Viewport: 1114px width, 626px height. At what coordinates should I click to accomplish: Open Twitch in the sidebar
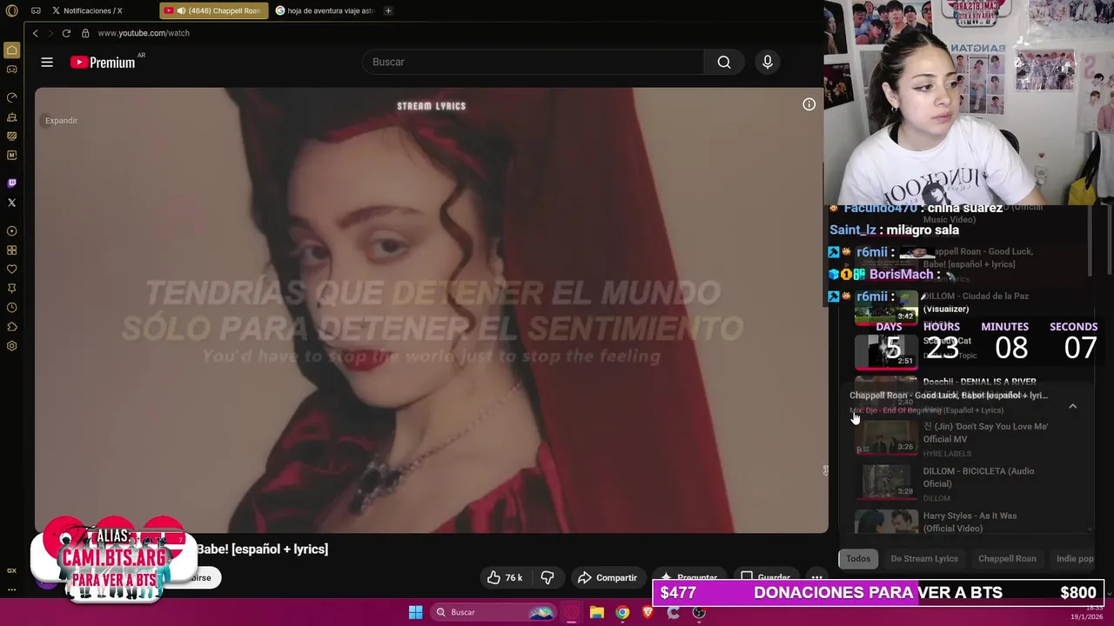12,183
